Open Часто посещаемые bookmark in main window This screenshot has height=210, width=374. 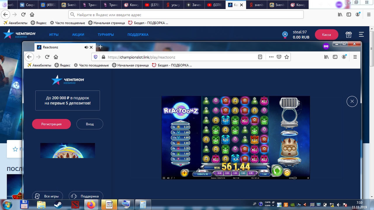tap(67, 23)
